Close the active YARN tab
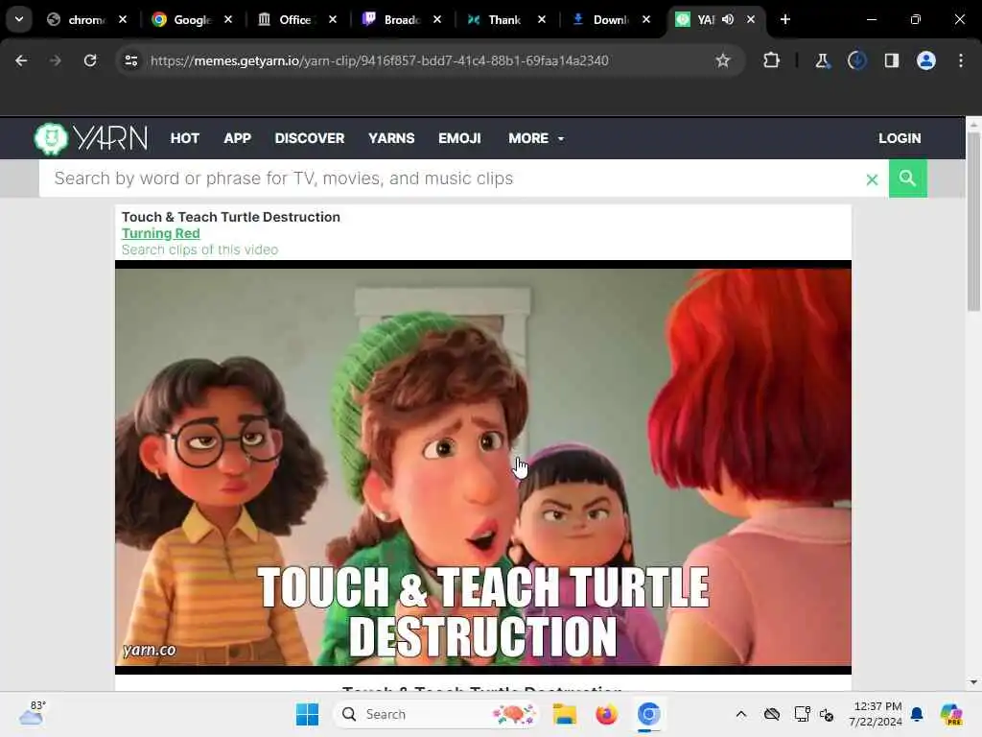Viewport: 982px width, 737px height. [x=750, y=20]
